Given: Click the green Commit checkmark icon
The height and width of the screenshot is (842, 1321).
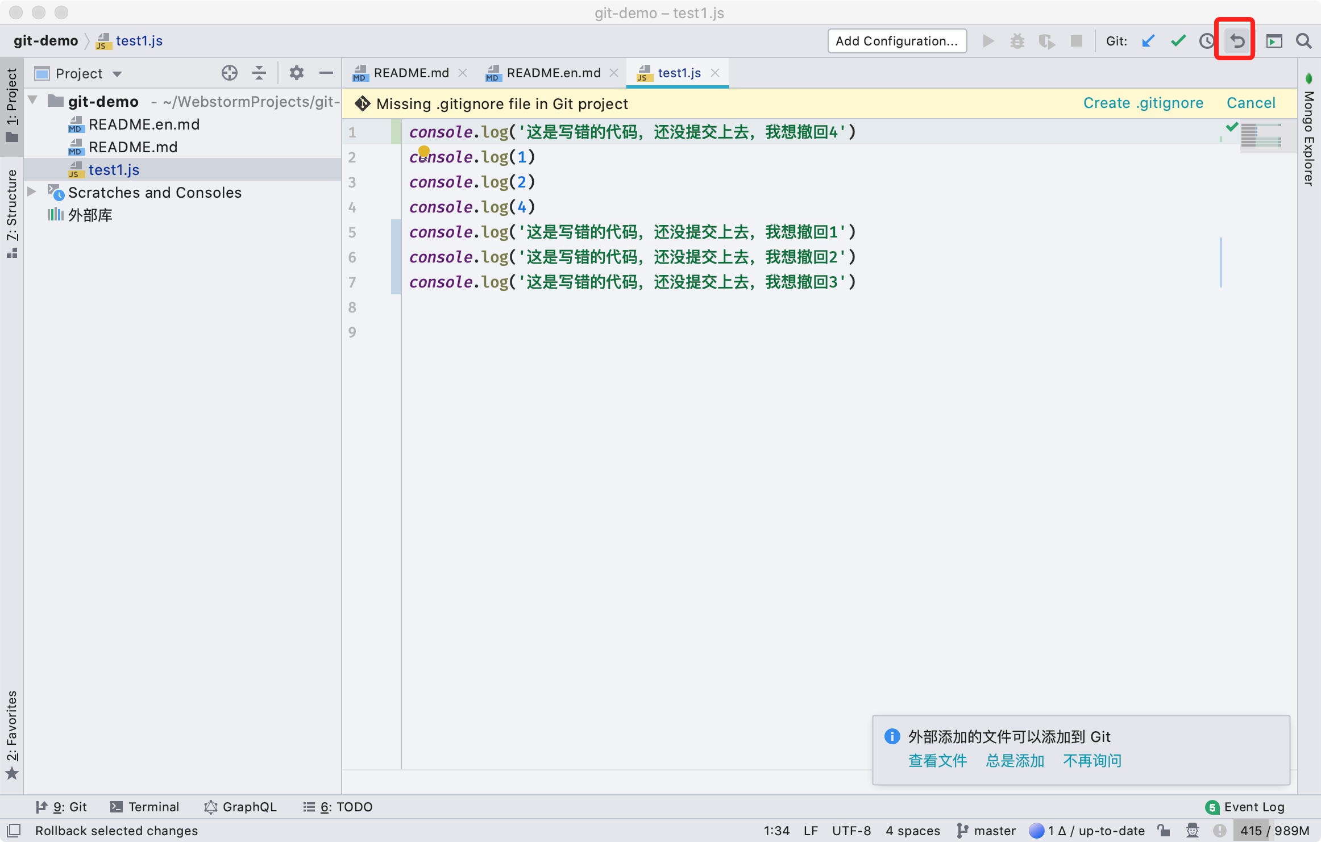Looking at the screenshot, I should 1177,40.
